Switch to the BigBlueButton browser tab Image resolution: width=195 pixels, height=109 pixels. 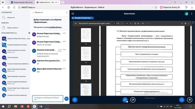click(x=48, y=2)
